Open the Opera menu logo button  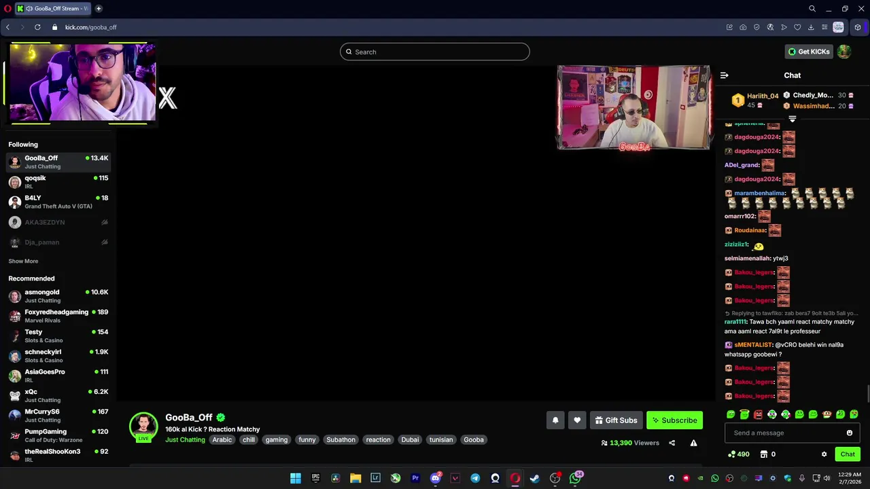(x=7, y=9)
